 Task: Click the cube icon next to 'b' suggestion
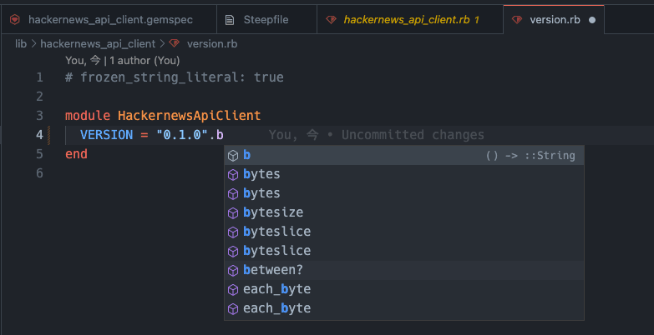pyautogui.click(x=234, y=155)
